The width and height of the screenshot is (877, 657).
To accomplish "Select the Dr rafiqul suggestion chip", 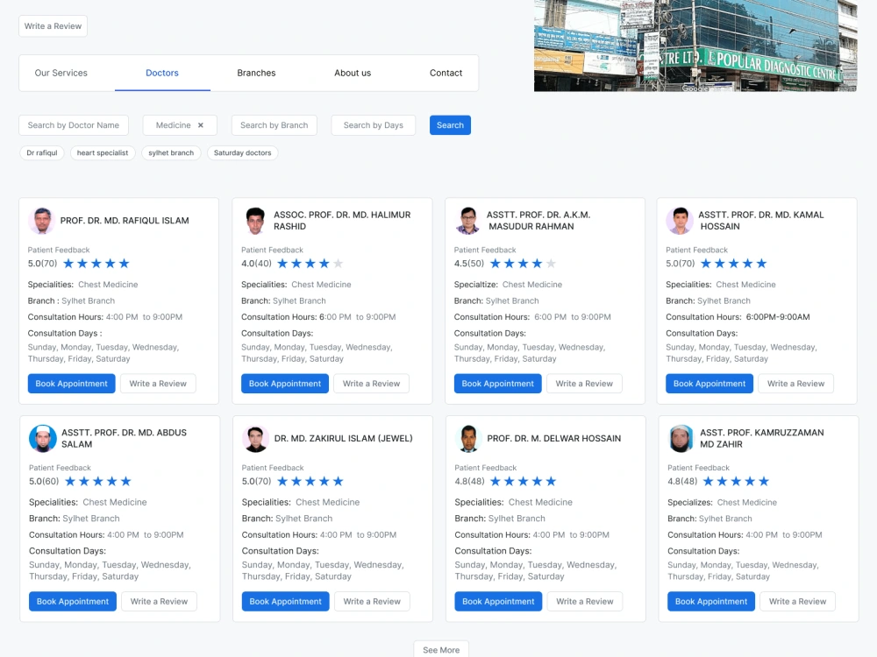I will 42,152.
